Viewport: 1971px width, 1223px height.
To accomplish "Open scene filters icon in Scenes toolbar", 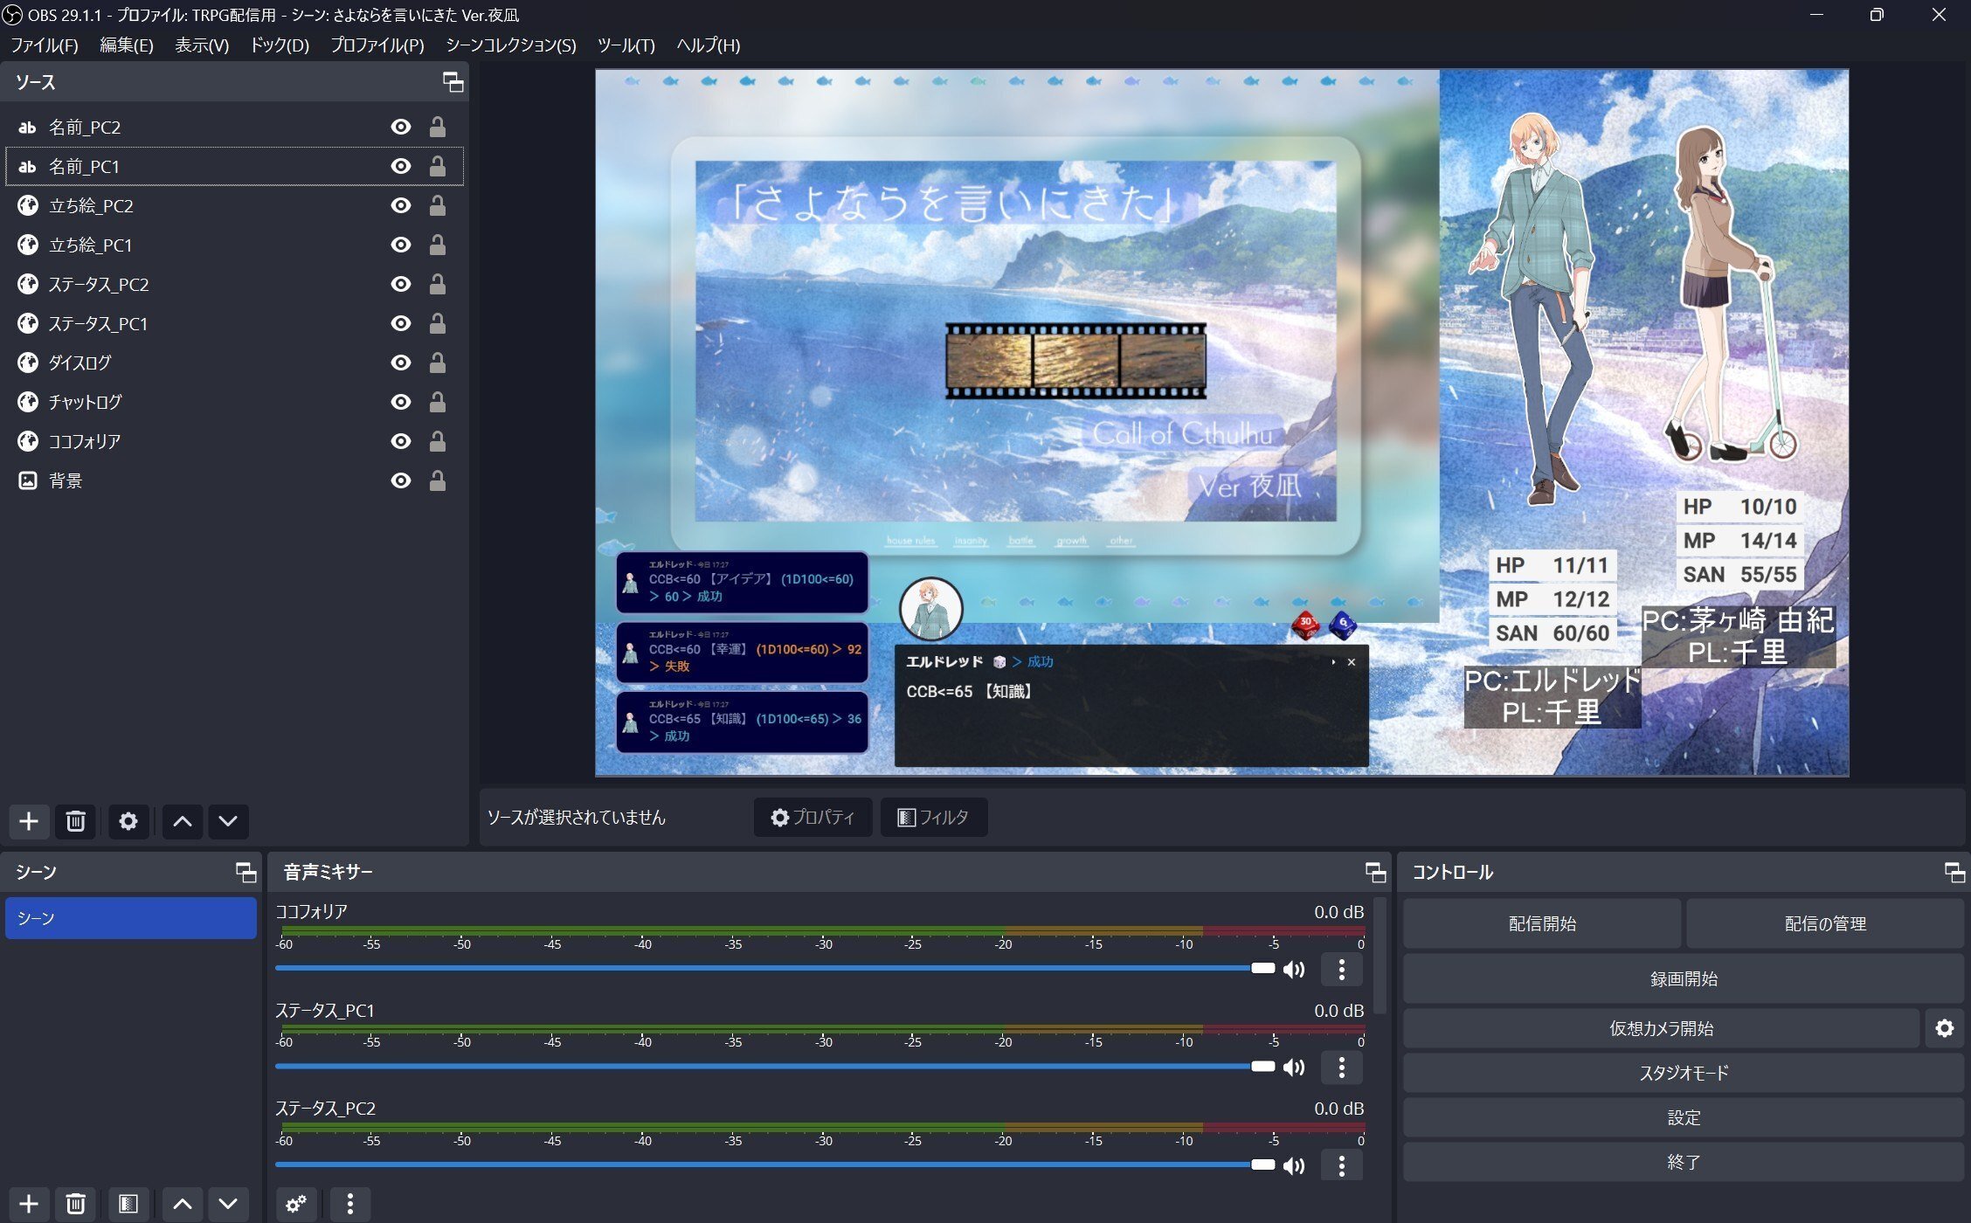I will (x=128, y=1205).
